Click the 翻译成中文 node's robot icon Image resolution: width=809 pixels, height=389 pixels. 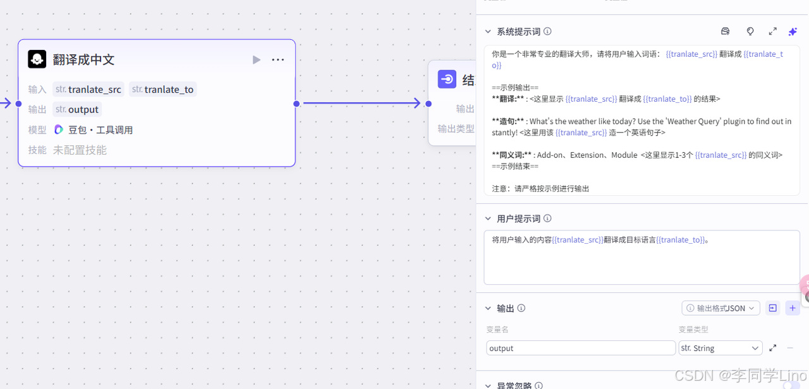click(37, 59)
